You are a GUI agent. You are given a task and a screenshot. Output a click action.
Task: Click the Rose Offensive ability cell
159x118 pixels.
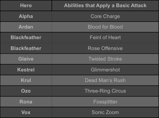coord(105,48)
